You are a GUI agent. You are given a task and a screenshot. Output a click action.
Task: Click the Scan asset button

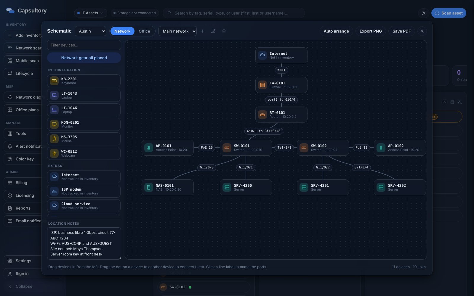click(x=449, y=13)
